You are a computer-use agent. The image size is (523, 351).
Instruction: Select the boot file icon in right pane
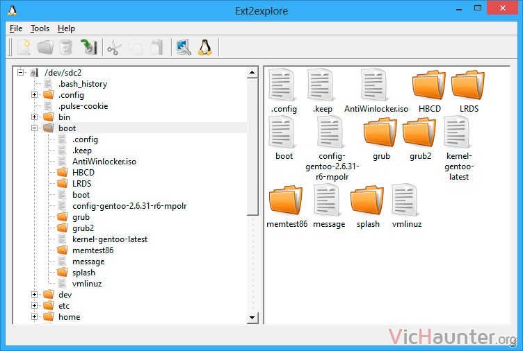282,132
